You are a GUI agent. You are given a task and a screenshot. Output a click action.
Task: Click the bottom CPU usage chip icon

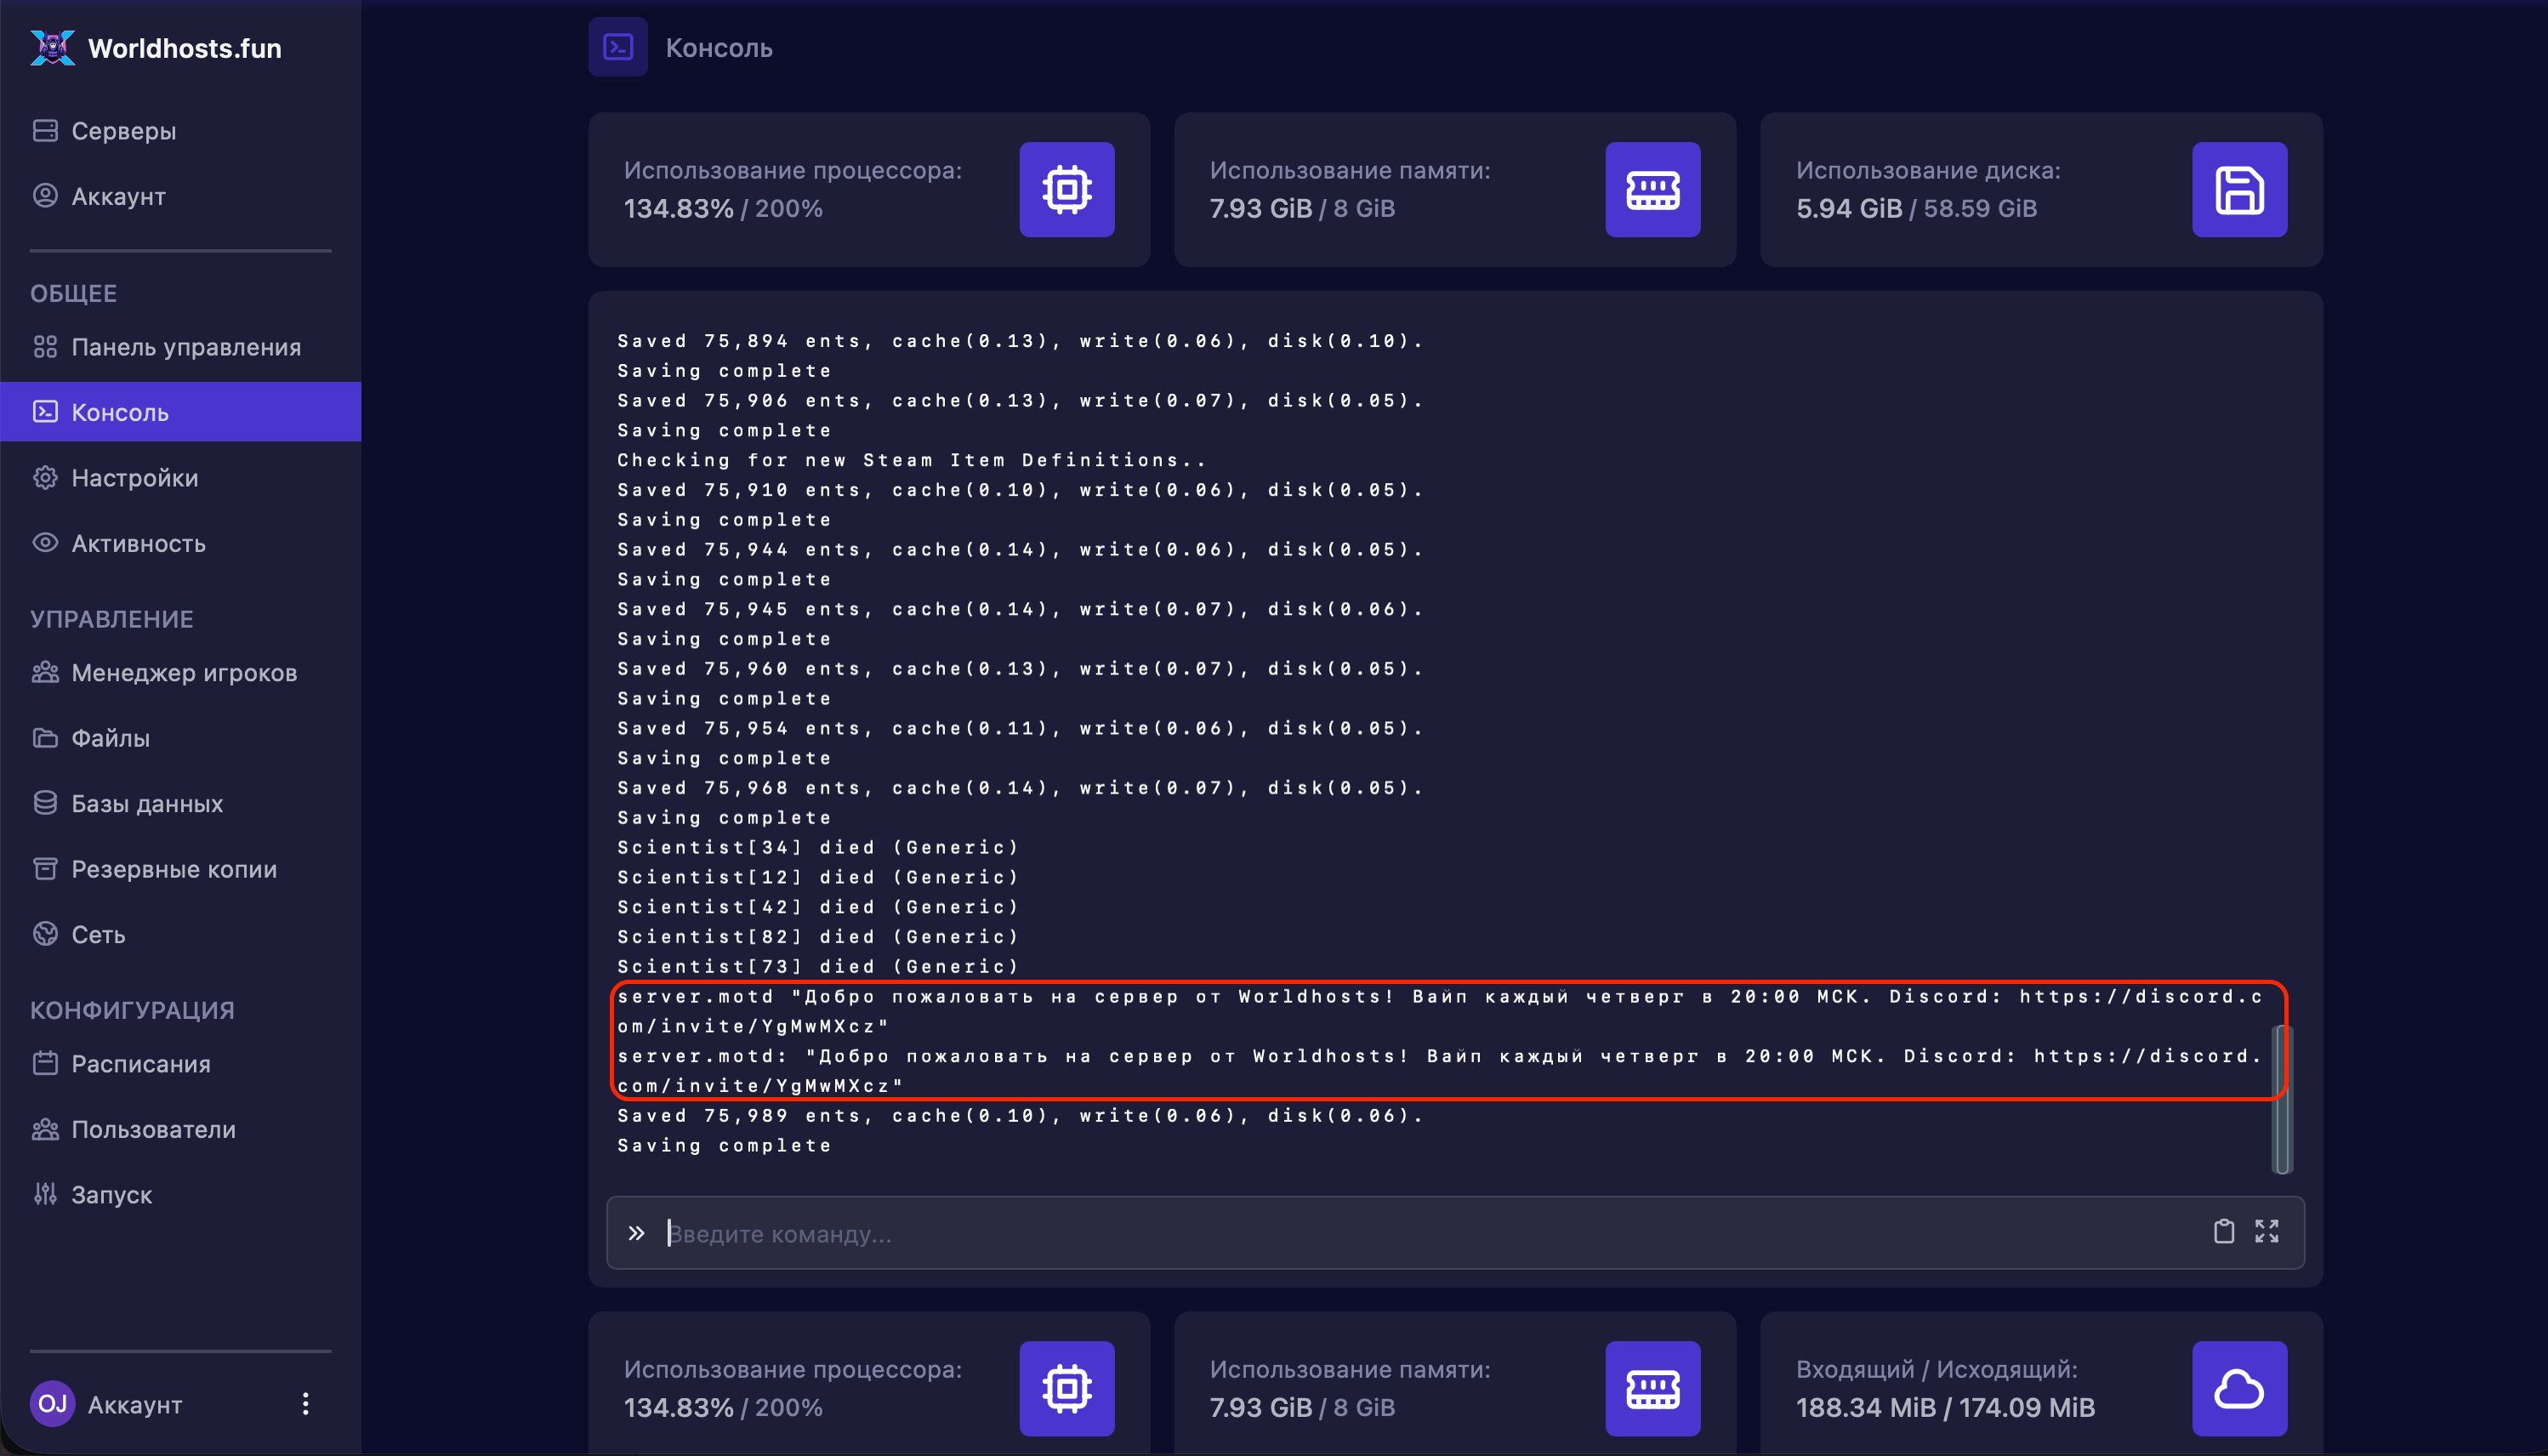click(x=1067, y=1388)
